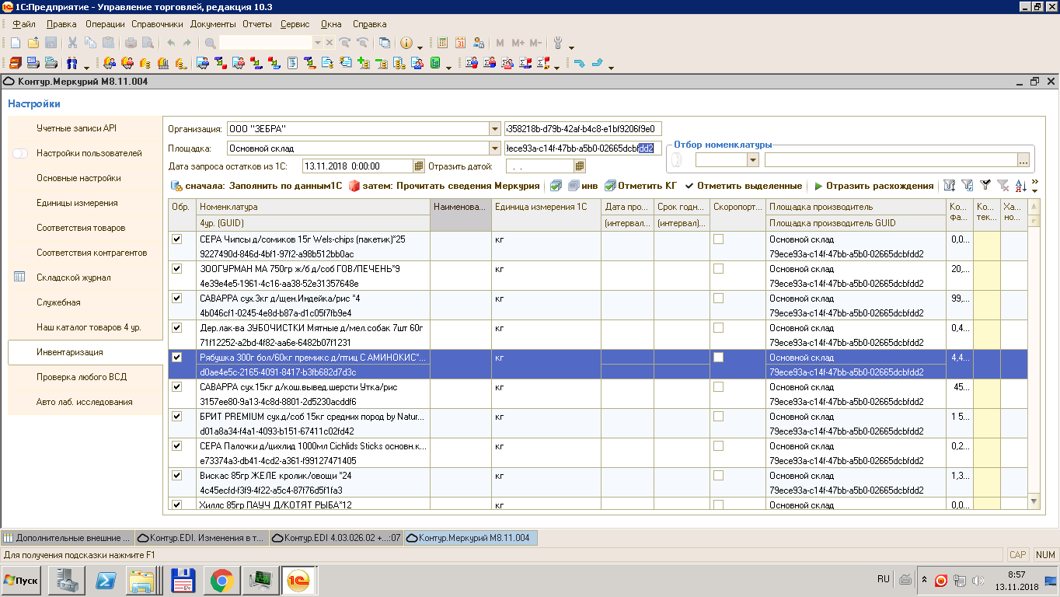Screen dimensions: 1060x597
Task: Open Google Chrome from the taskbar
Action: click(222, 580)
